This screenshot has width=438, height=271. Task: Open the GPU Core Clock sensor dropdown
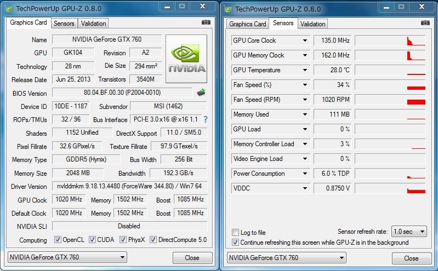coord(305,41)
